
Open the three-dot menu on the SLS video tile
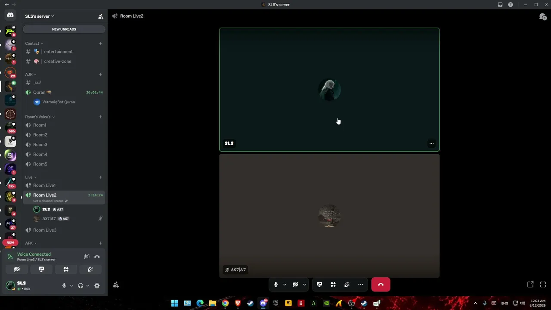click(431, 143)
